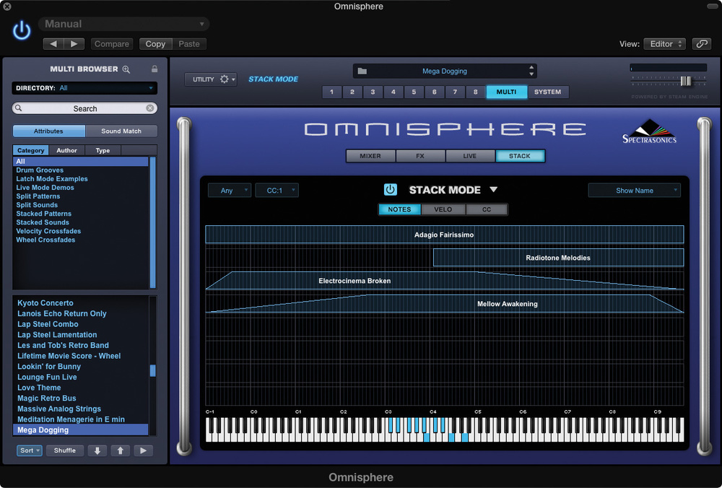Click the Adagio Fairissimo stack region
Viewport: 722px width, 488px height.
(444, 235)
